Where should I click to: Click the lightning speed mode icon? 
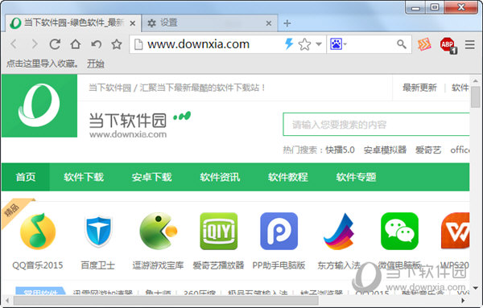(289, 44)
